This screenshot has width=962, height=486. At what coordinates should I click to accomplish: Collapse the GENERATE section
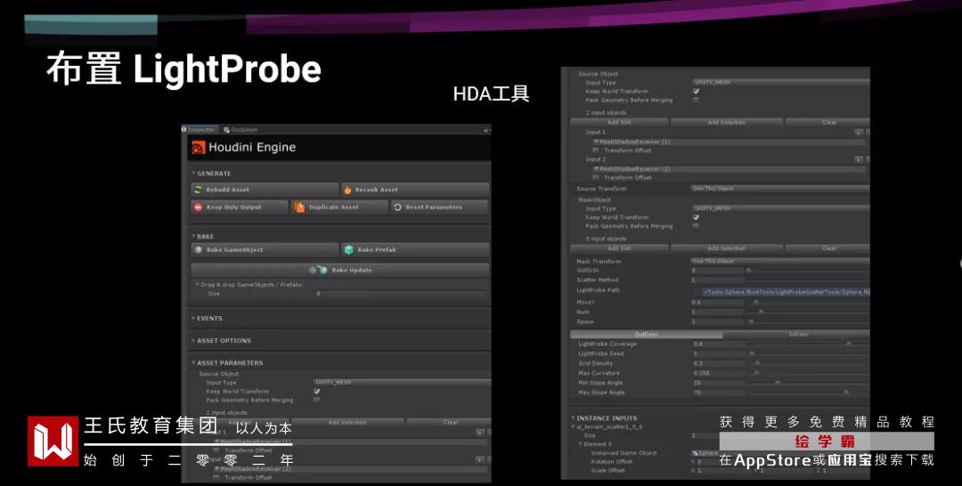[x=193, y=174]
